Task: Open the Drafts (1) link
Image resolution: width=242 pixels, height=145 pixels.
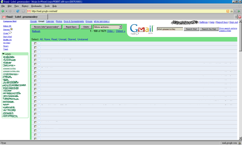Action: click(x=8, y=40)
